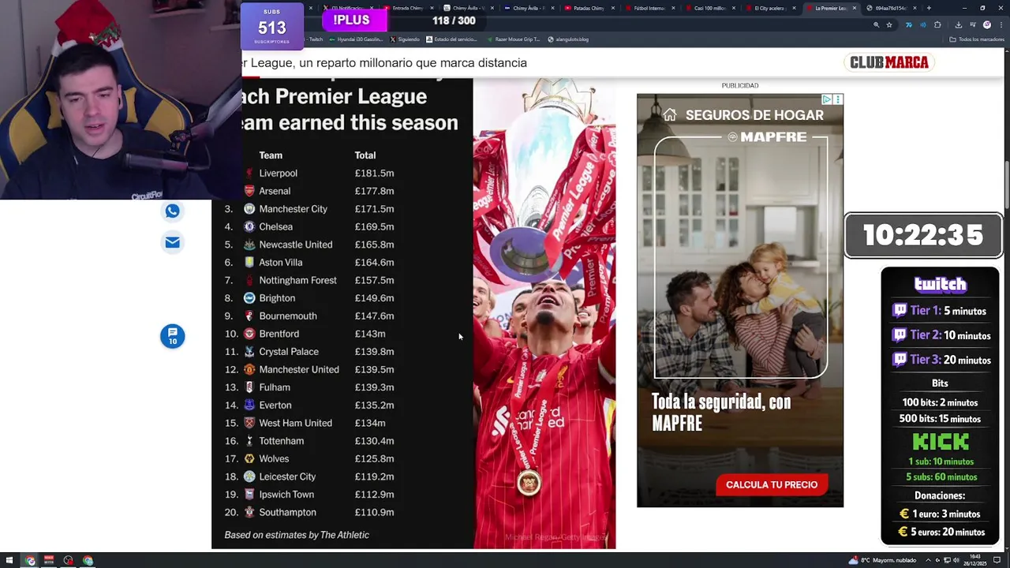The height and width of the screenshot is (568, 1010).
Task: Click the Liverpool trophy photo
Action: click(x=544, y=313)
